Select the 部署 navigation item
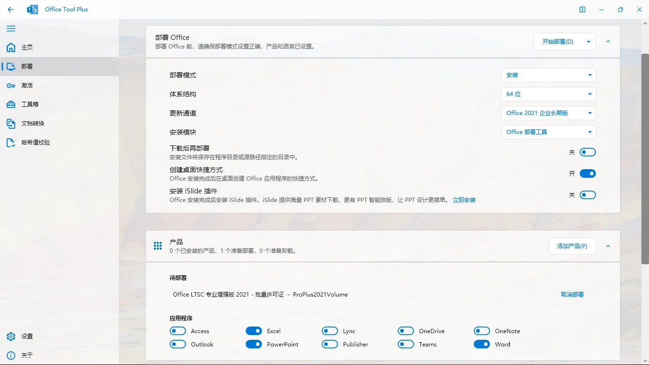Image resolution: width=649 pixels, height=365 pixels. (x=59, y=67)
